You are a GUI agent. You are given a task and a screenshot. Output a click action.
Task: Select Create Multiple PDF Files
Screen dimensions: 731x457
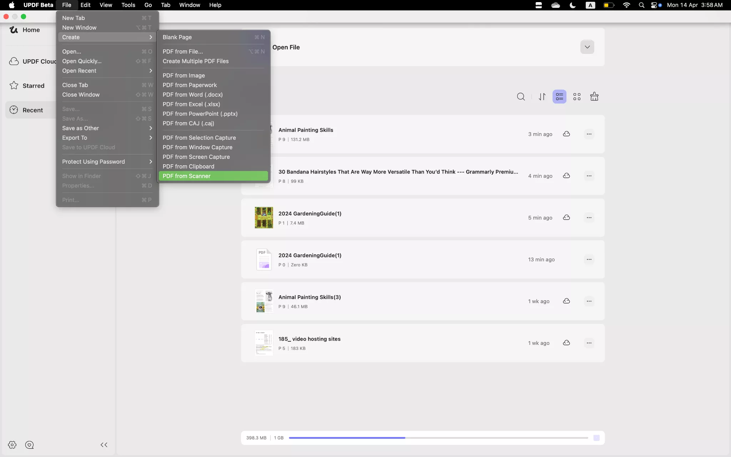(213, 61)
